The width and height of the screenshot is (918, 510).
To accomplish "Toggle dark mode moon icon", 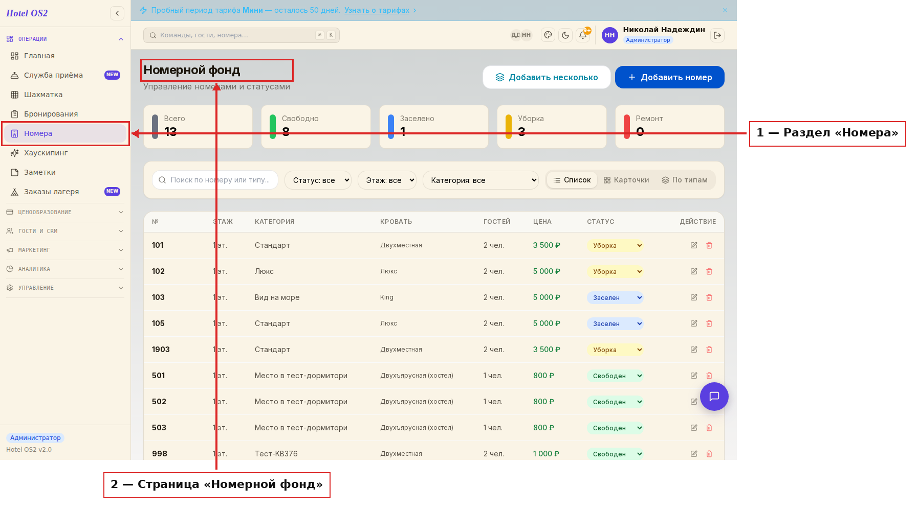I will click(565, 35).
